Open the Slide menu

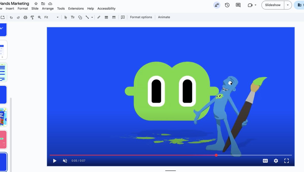coord(35,8)
